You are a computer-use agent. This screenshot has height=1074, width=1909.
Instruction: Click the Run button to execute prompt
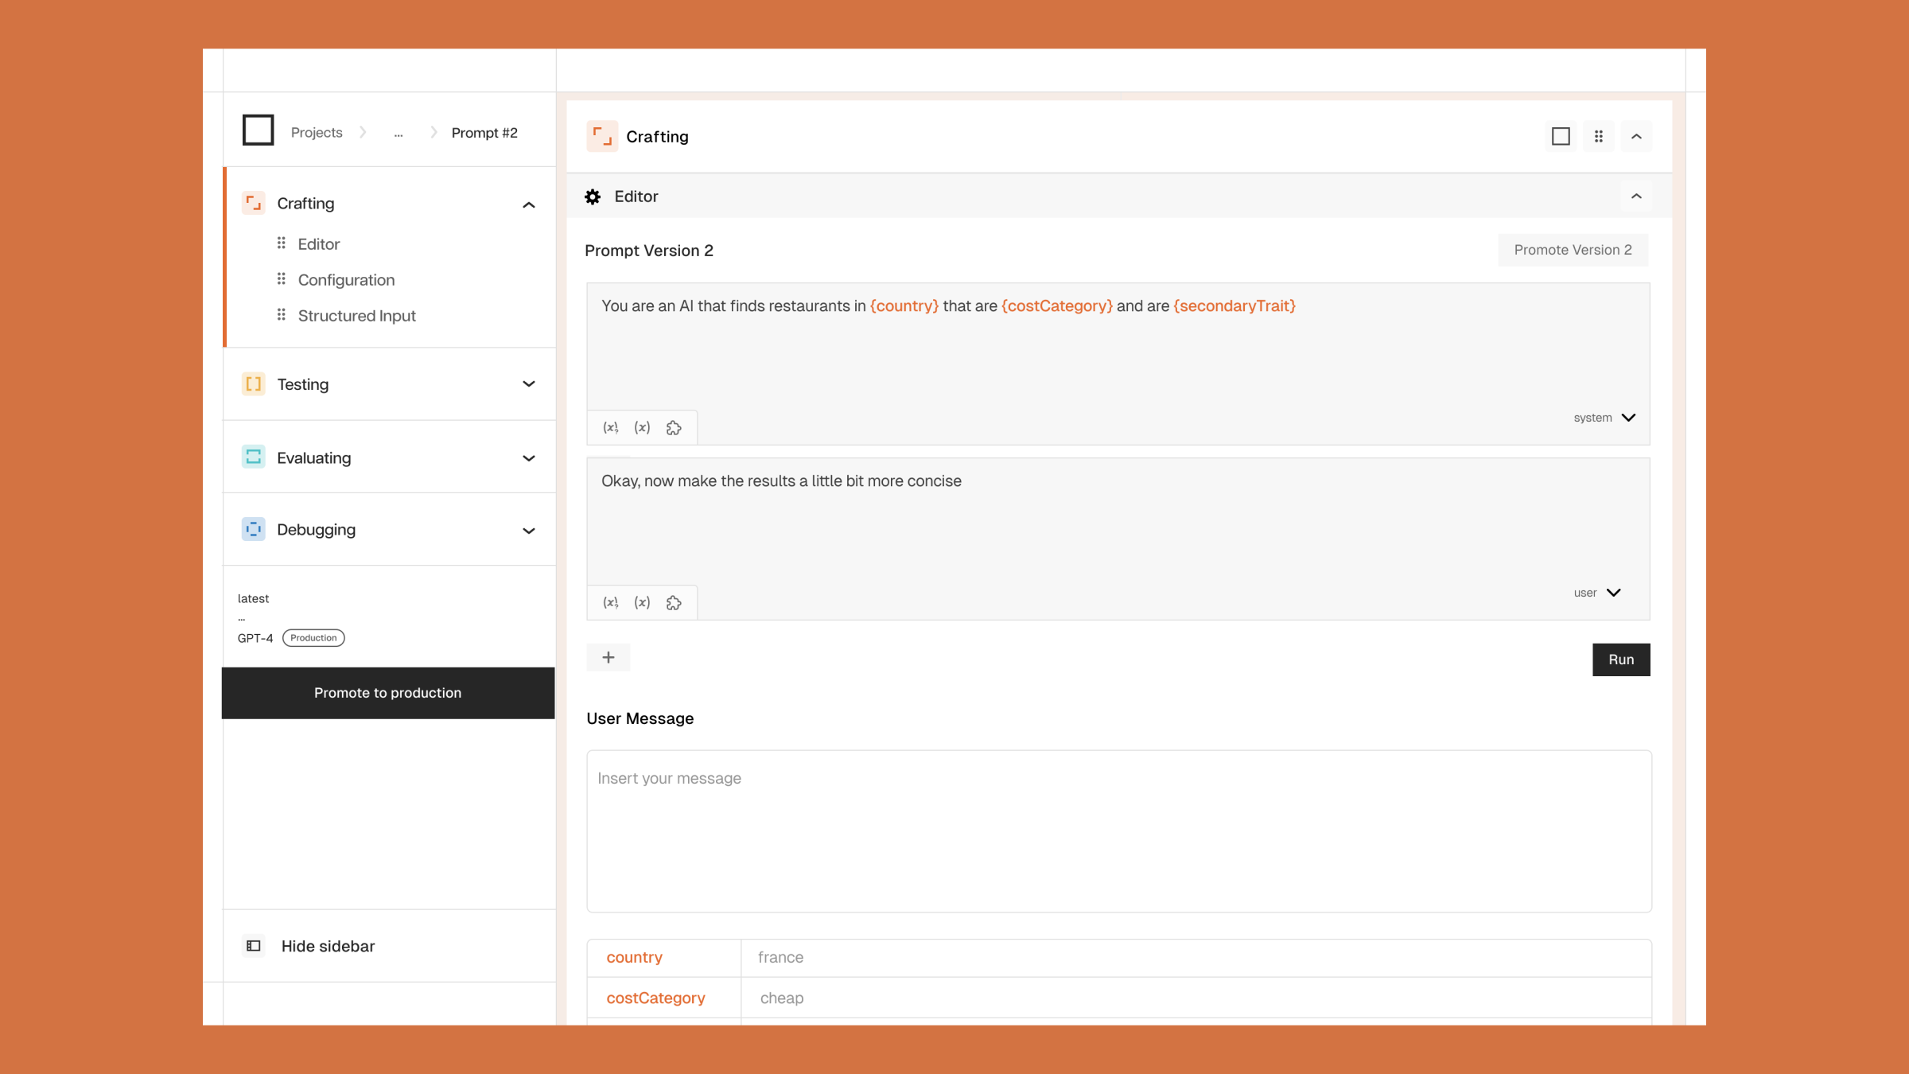1620,658
